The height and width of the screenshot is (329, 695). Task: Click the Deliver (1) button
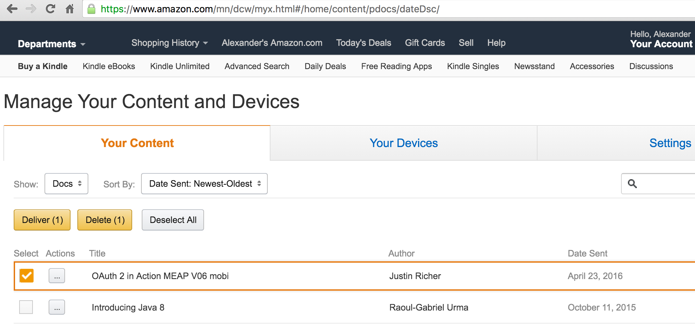pos(42,220)
